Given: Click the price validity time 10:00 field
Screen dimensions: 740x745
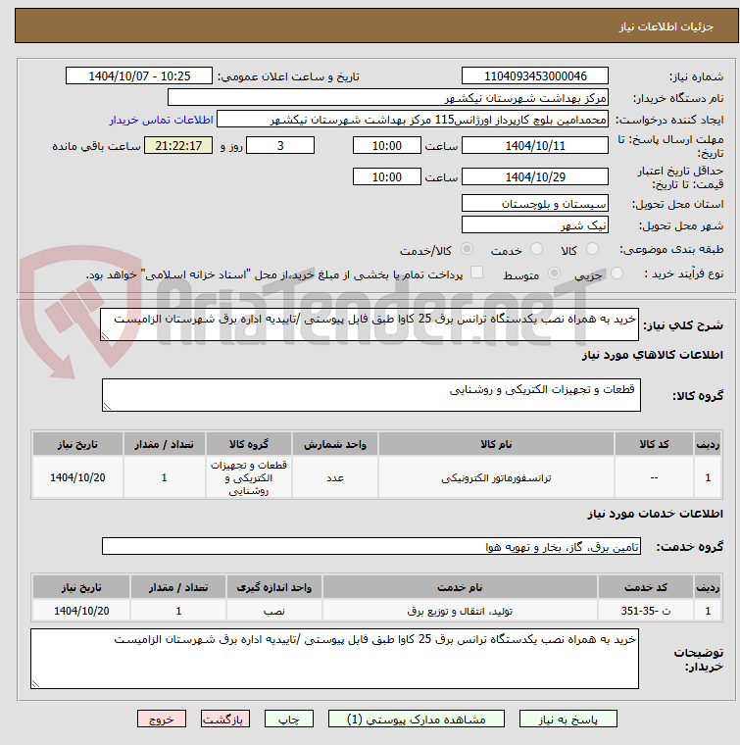Looking at the screenshot, I should [387, 176].
